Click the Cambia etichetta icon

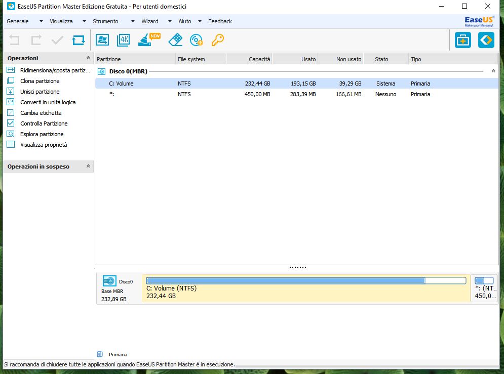[11, 112]
